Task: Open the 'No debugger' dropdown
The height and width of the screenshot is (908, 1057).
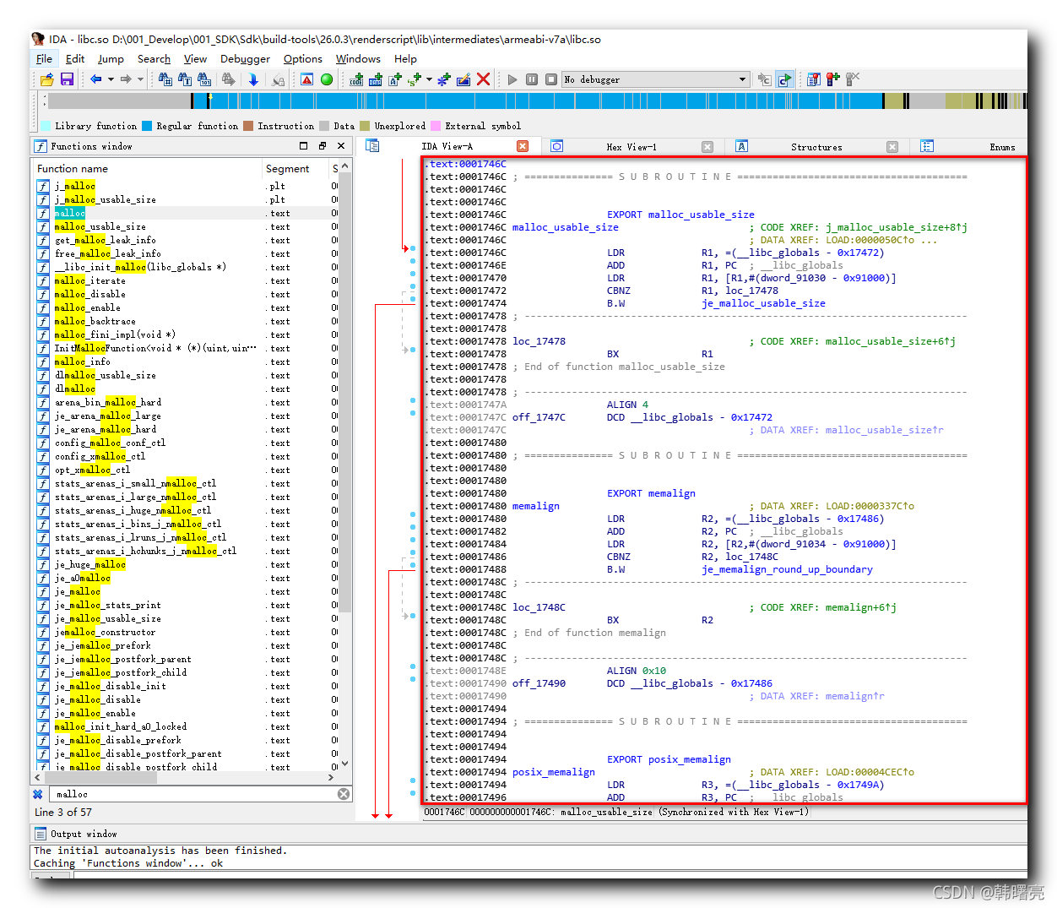Action: (742, 79)
